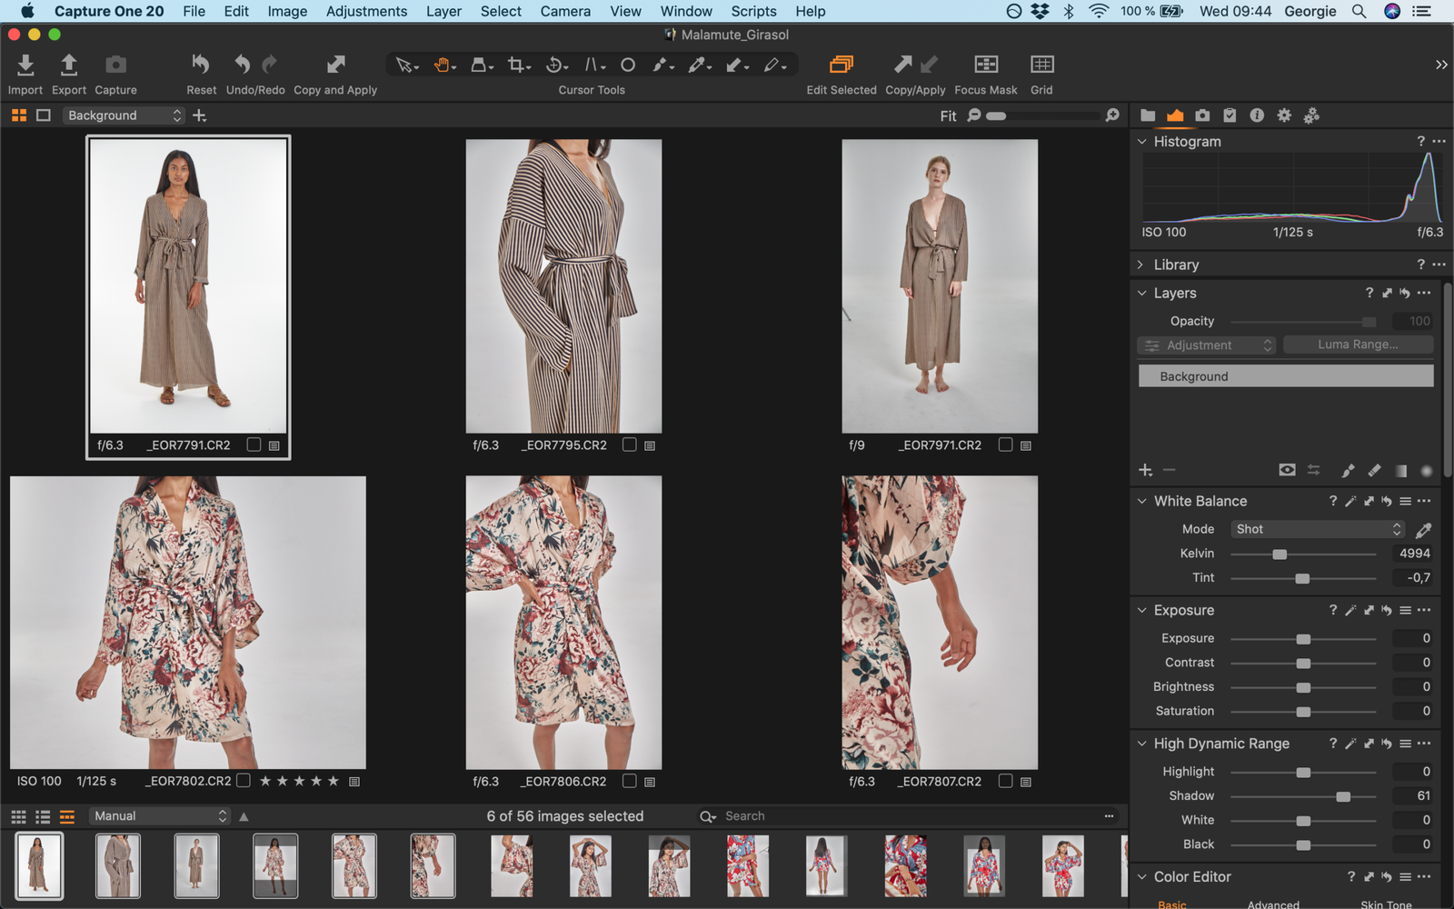This screenshot has width=1454, height=909.
Task: Toggle mask visibility icon in Layers panel
Action: tap(1287, 470)
